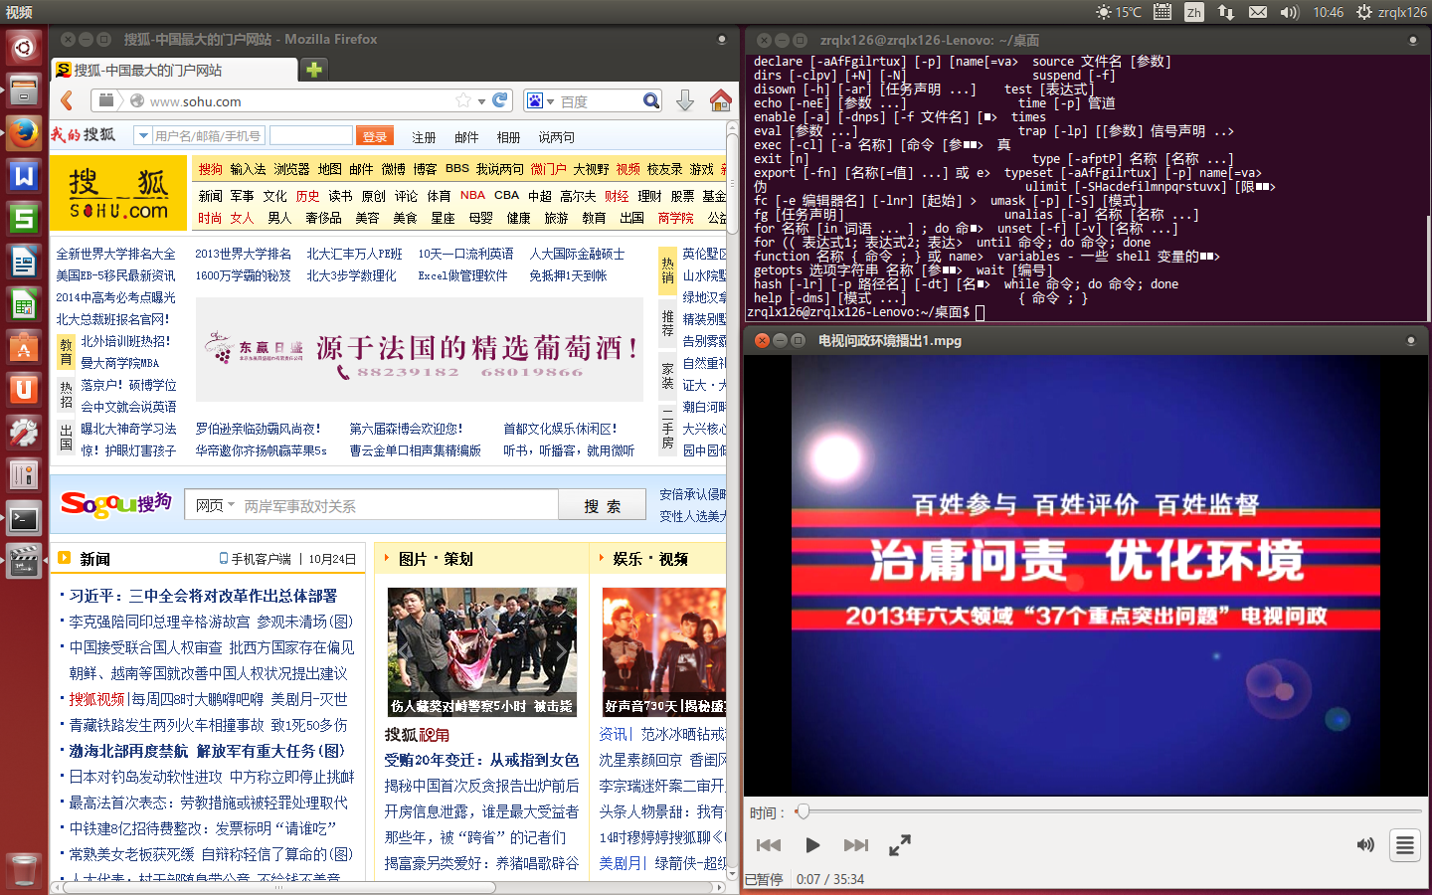Viewport: 1432px width, 895px height.
Task: Skip to next chapter in video player
Action: tap(856, 845)
